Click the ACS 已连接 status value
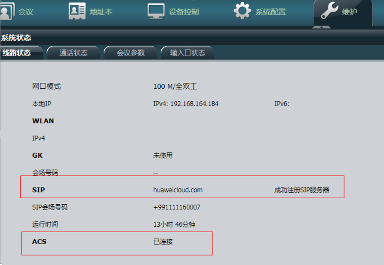 point(163,242)
